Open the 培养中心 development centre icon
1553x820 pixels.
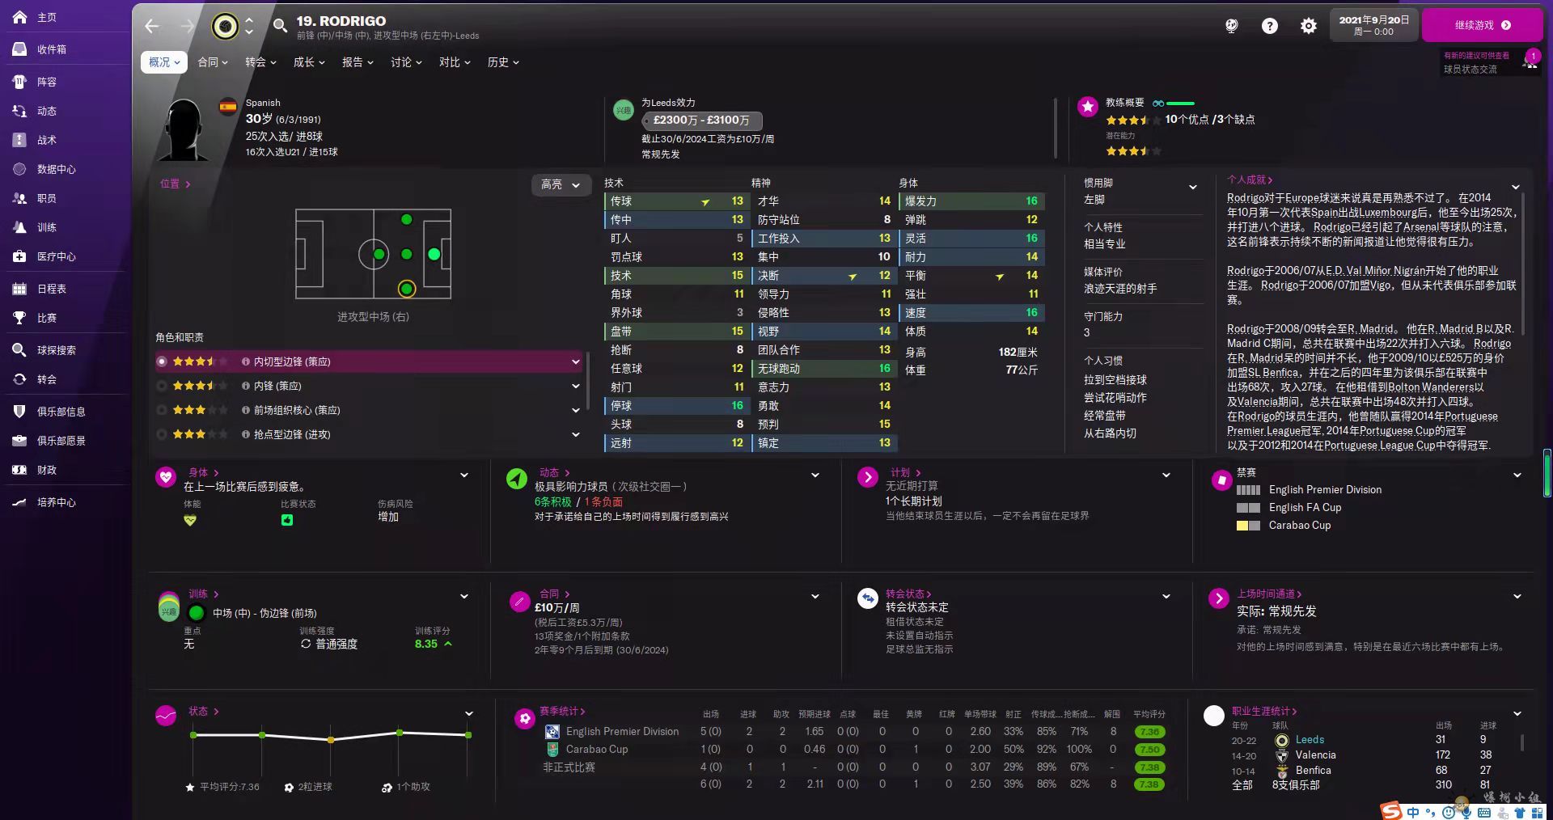point(20,502)
